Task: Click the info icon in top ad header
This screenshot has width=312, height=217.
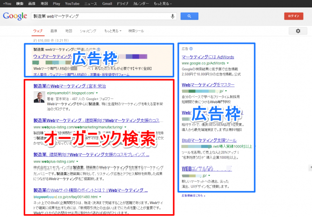Action: 99,49
